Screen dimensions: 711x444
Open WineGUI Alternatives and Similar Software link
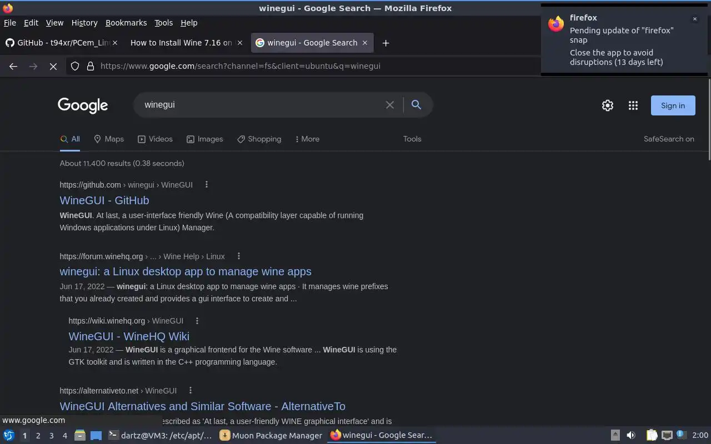point(203,406)
